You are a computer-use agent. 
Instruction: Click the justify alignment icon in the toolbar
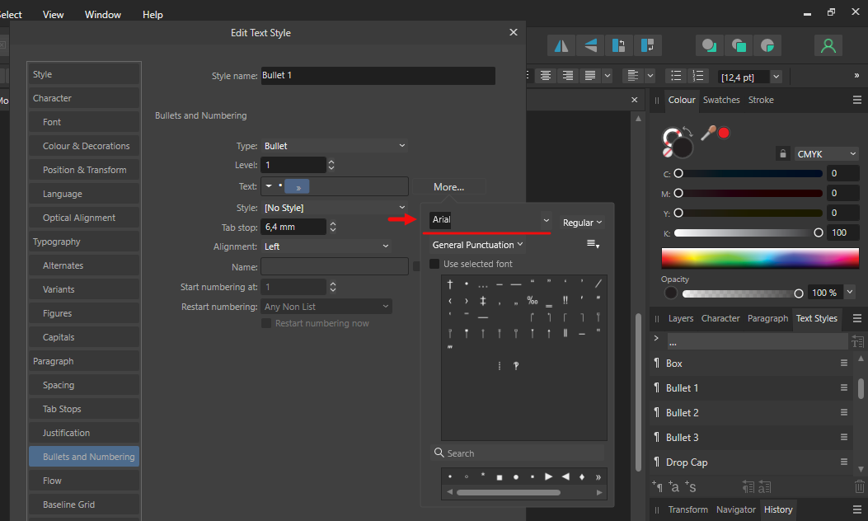(x=589, y=76)
